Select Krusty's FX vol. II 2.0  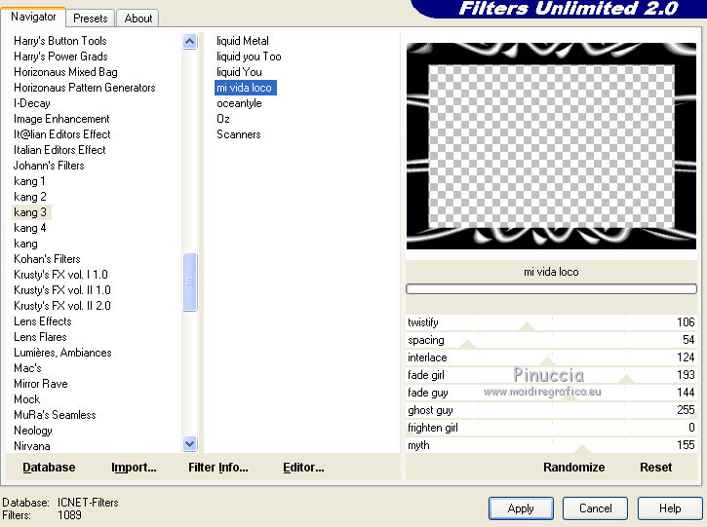coord(62,306)
